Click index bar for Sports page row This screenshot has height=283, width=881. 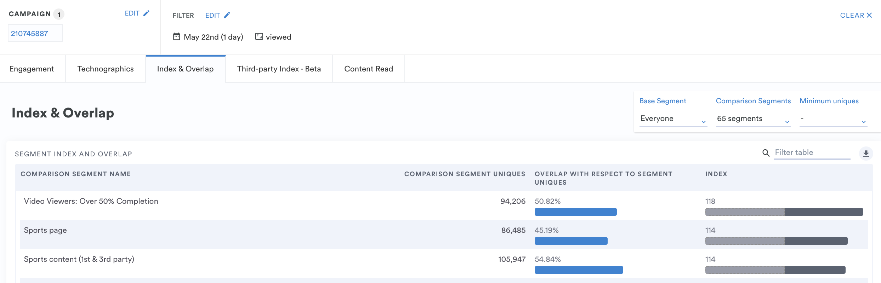[777, 241]
